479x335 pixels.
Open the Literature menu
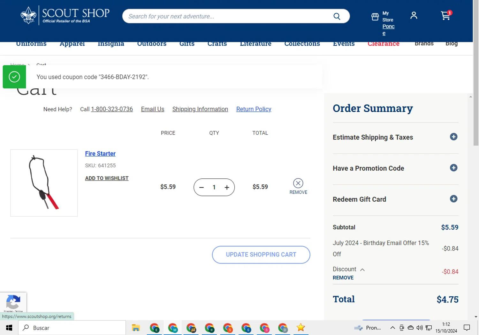[x=255, y=44]
